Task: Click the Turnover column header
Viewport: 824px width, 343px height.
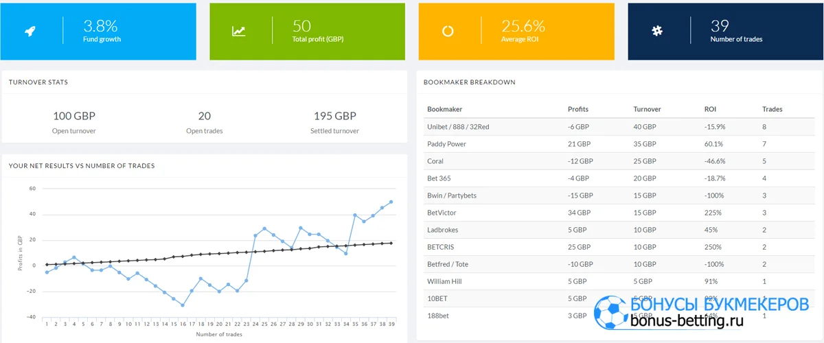Action: [x=647, y=109]
